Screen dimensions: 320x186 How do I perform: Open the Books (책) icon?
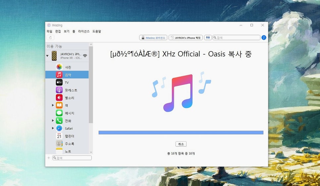coord(59,105)
